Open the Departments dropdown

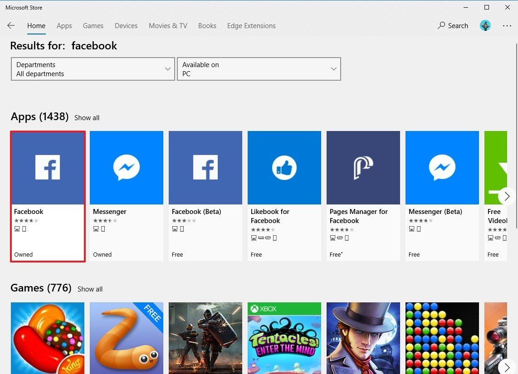tap(93, 69)
